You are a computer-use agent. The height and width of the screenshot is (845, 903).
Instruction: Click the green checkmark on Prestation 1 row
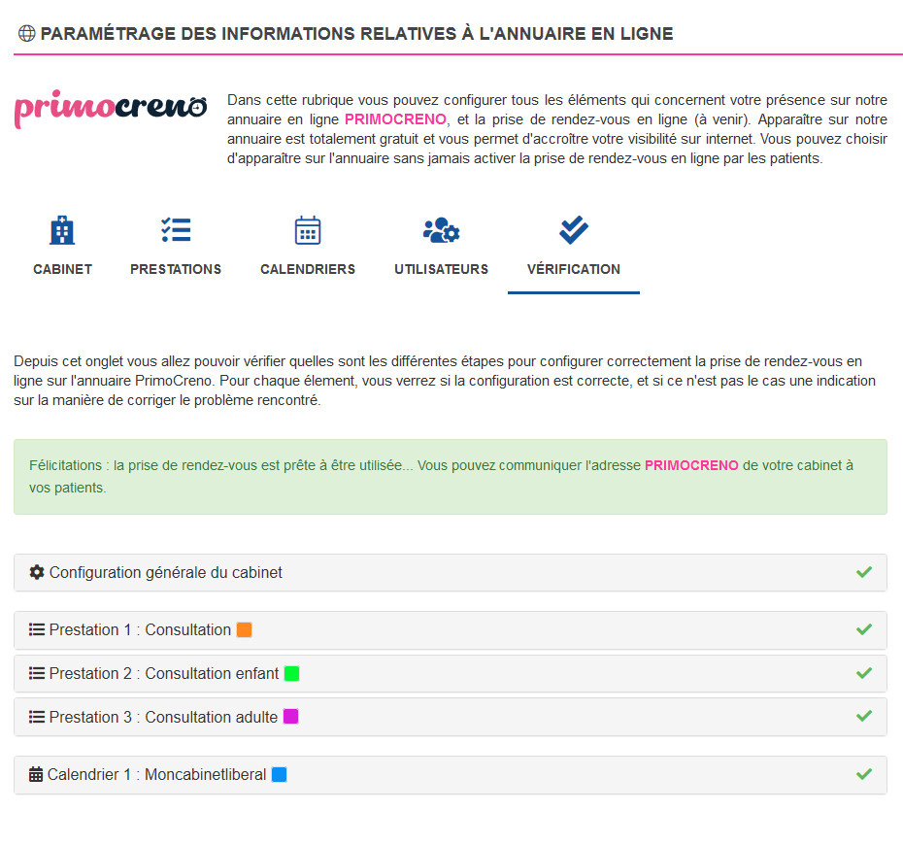point(864,629)
